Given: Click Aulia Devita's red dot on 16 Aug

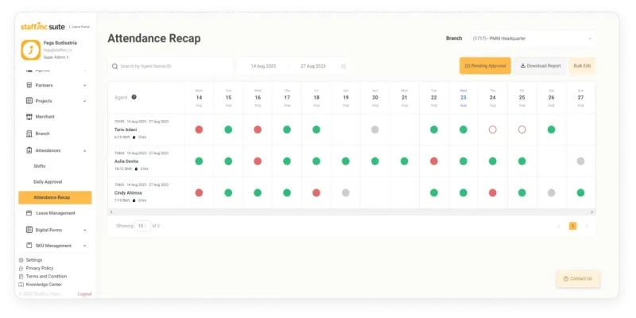Looking at the screenshot, I should click(x=258, y=161).
